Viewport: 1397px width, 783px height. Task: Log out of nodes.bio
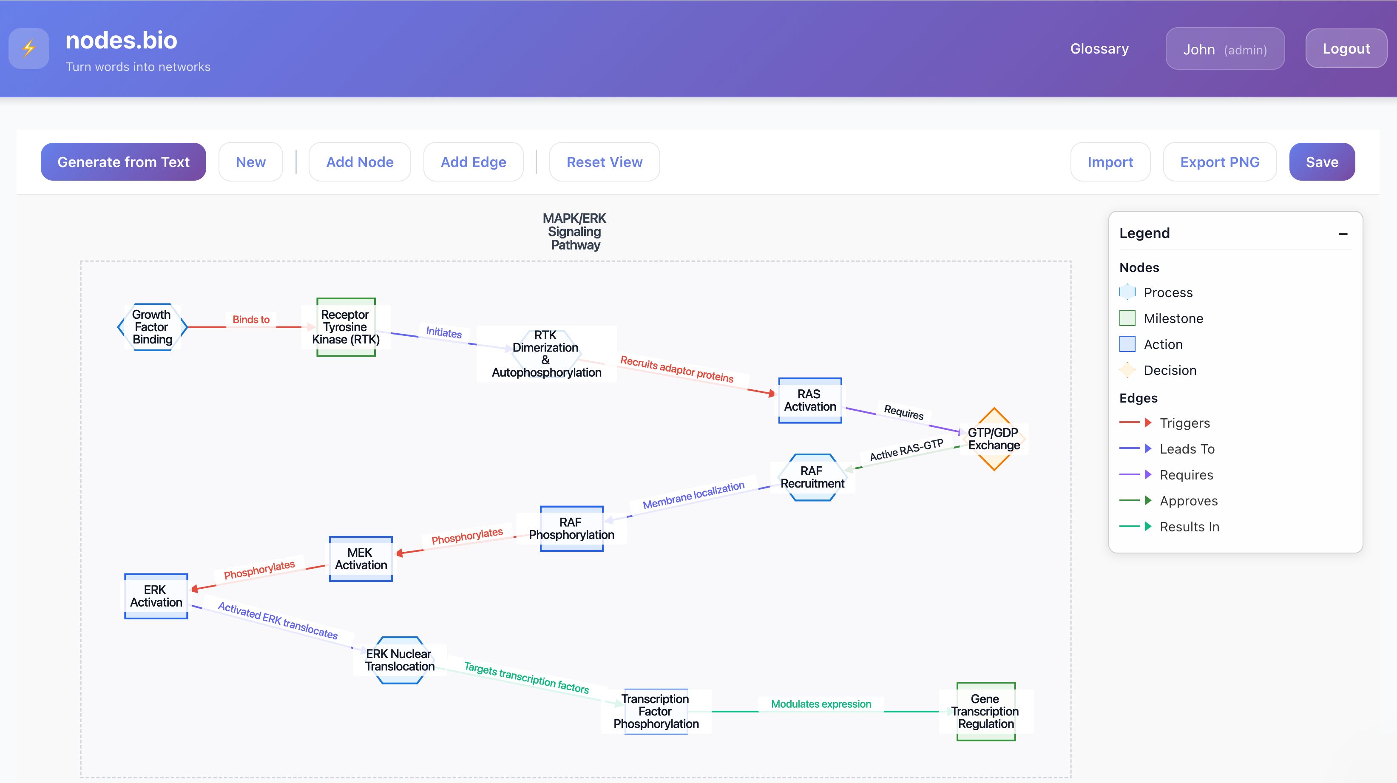pyautogui.click(x=1346, y=48)
